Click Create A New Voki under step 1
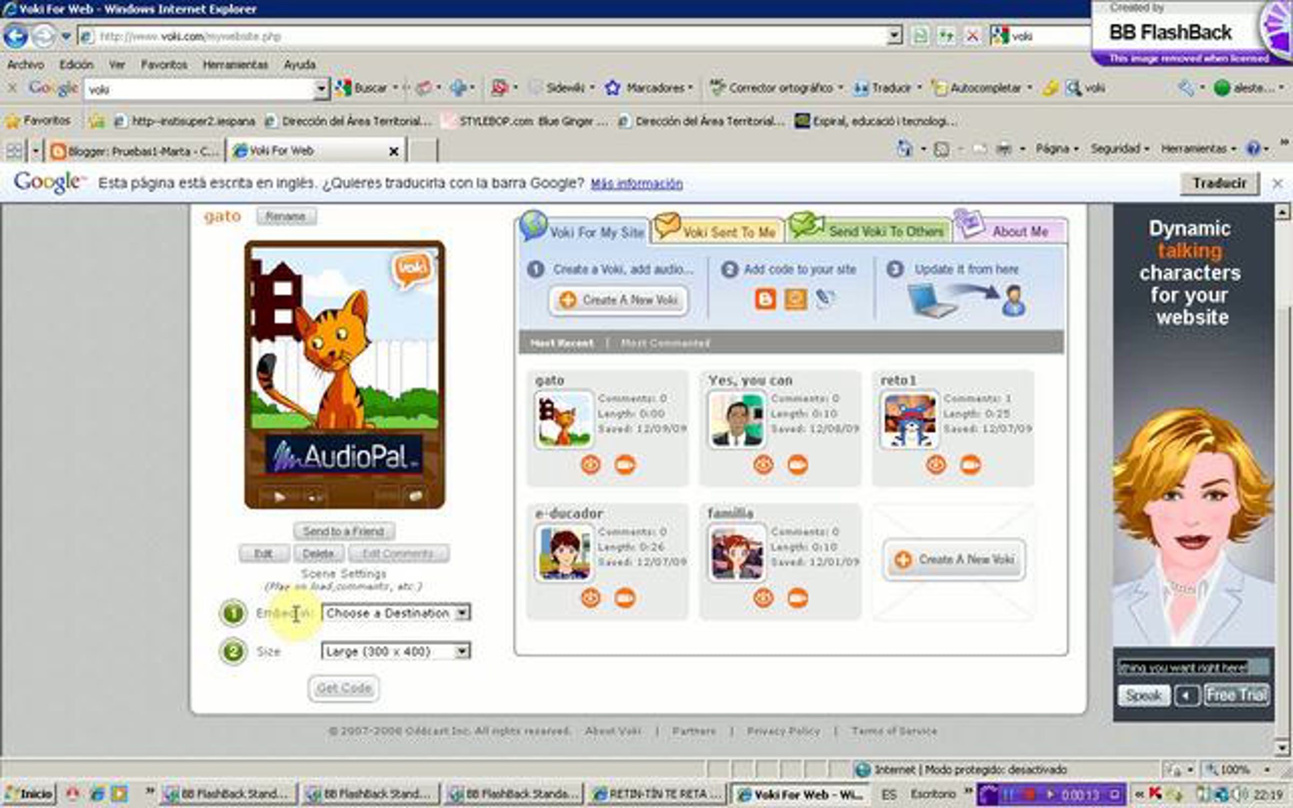The height and width of the screenshot is (808, 1293). pos(618,299)
